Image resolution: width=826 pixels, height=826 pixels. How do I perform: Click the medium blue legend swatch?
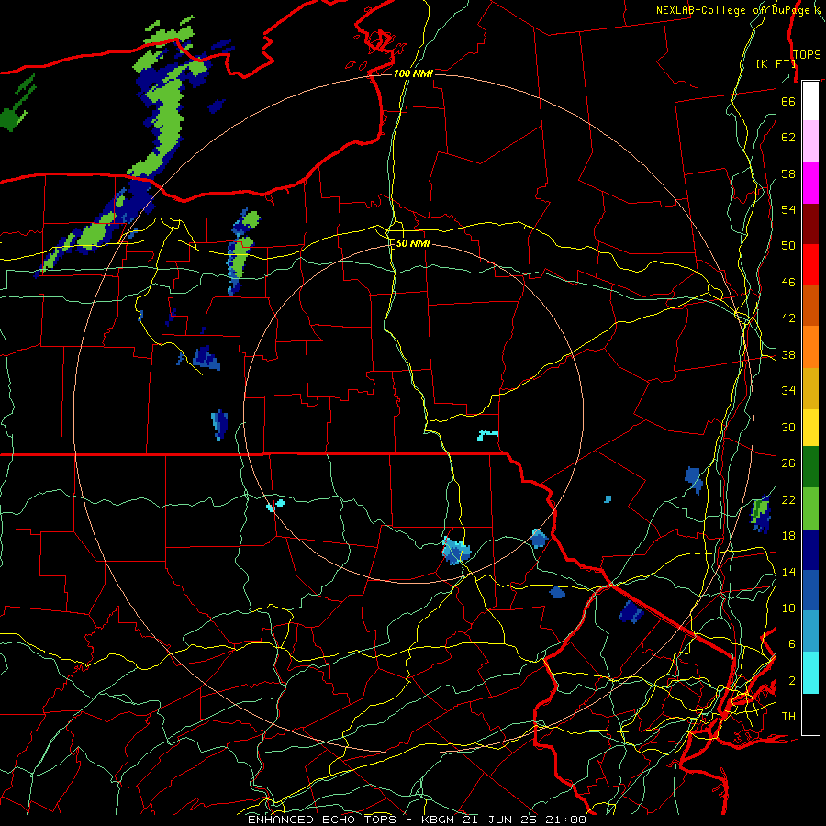tap(810, 590)
